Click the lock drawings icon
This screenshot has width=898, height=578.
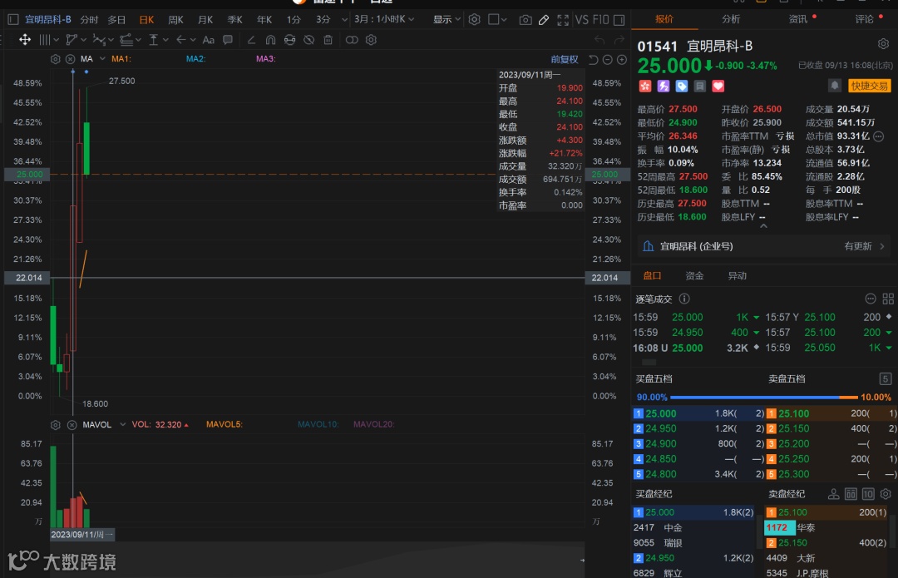tap(290, 40)
